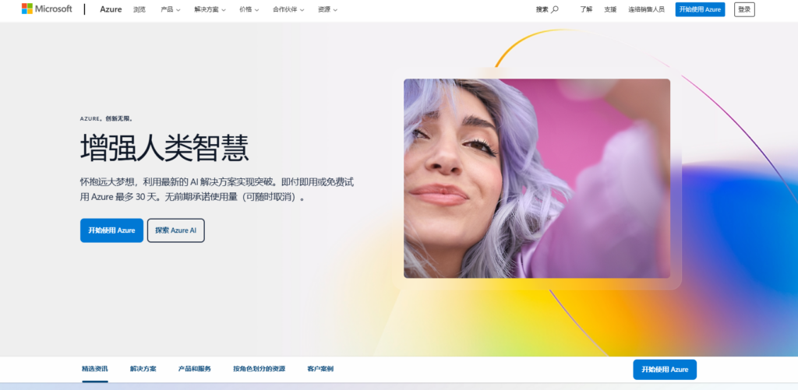The image size is (798, 390).
Task: Click the hero 开始使用 Azure button
Action: (x=111, y=230)
